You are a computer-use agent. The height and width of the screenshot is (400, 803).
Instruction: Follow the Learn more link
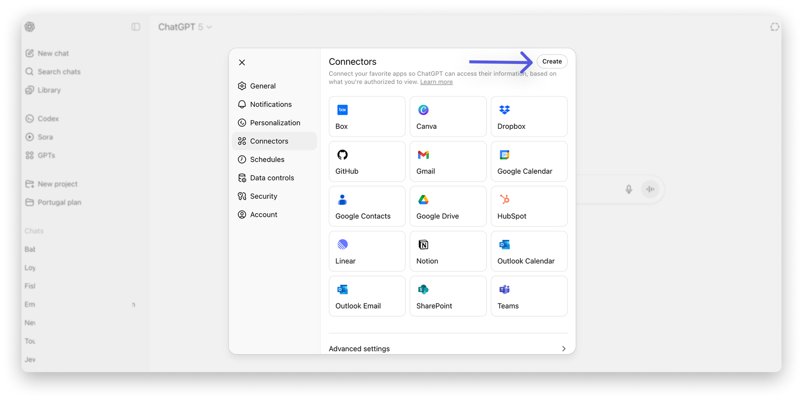(x=436, y=82)
